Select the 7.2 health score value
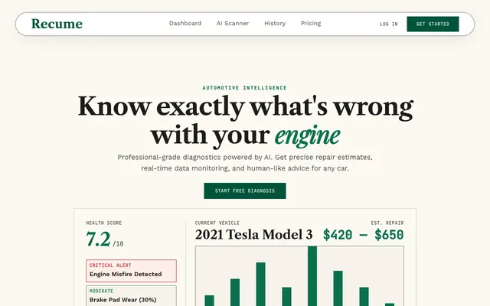Viewport: 490px width, 306px height. (98, 239)
